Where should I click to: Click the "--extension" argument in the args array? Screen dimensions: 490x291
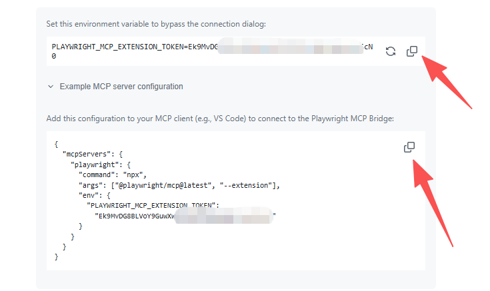click(248, 185)
